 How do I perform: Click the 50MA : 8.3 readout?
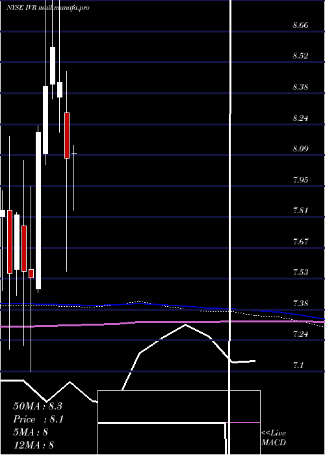38,406
